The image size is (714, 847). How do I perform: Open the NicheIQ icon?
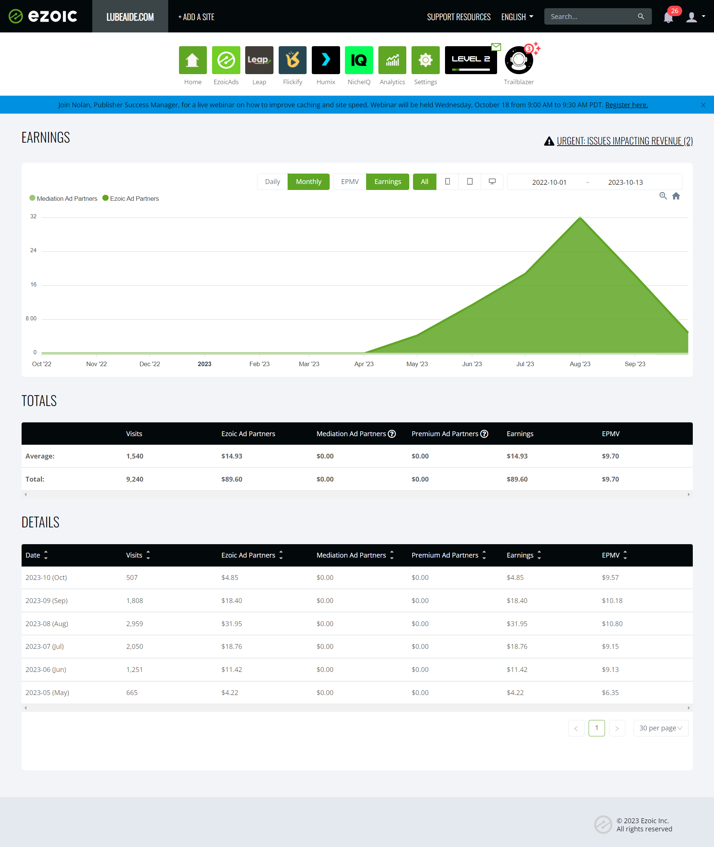[x=359, y=60]
